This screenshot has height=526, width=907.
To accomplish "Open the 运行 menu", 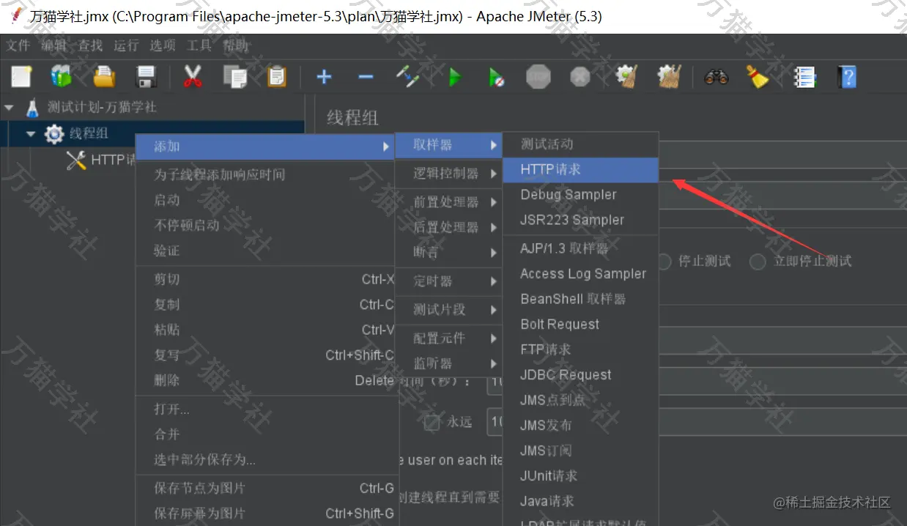I will 126,45.
